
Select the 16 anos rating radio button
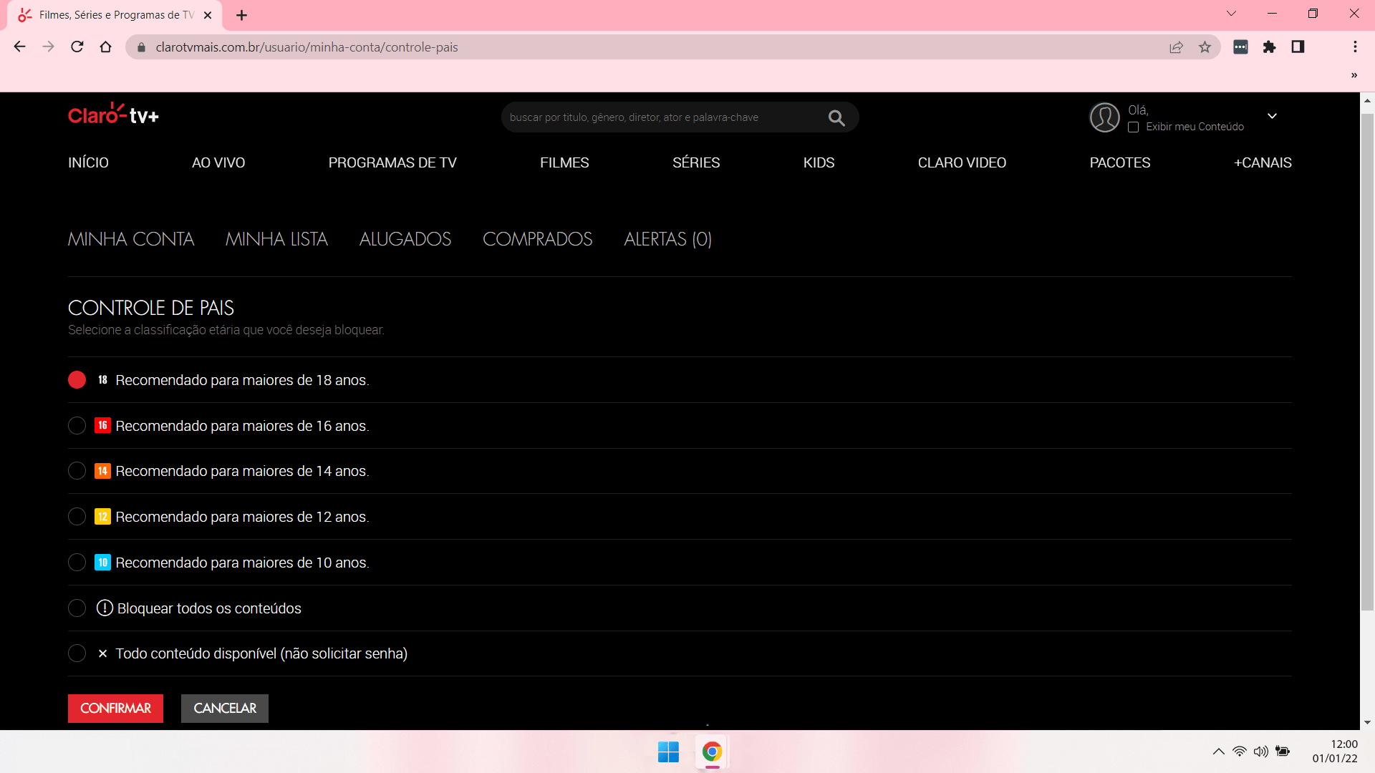pos(77,426)
